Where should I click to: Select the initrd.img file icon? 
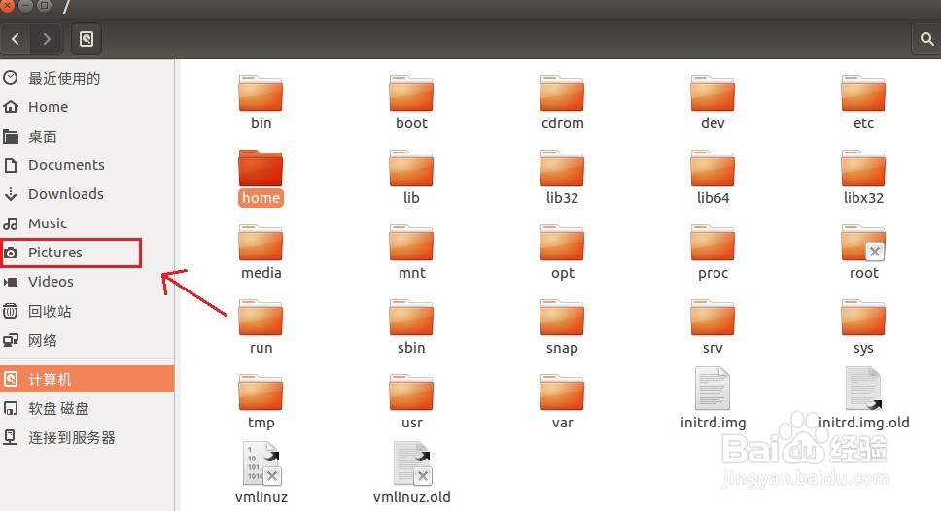713,389
